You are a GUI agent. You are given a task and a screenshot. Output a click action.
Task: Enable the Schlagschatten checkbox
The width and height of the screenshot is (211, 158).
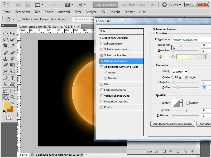(x=102, y=43)
